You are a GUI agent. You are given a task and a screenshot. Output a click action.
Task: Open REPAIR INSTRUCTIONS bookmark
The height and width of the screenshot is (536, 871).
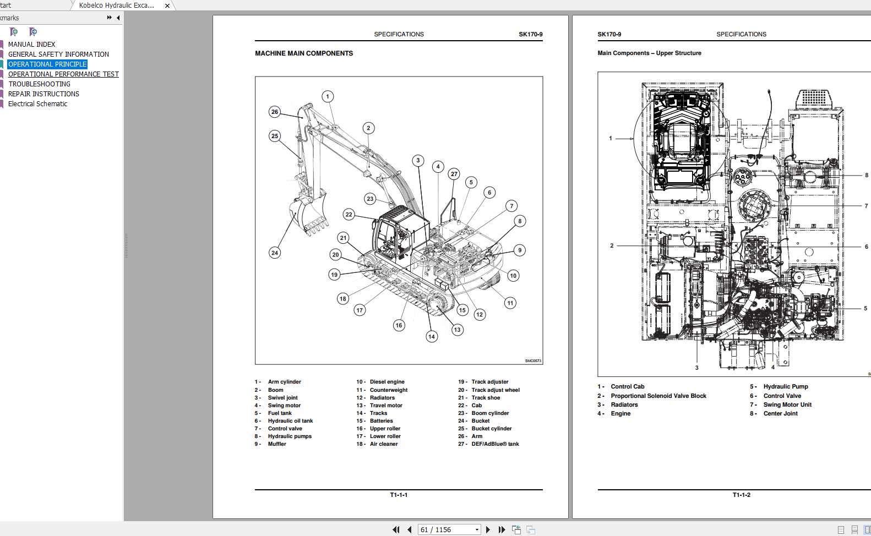pyautogui.click(x=43, y=94)
